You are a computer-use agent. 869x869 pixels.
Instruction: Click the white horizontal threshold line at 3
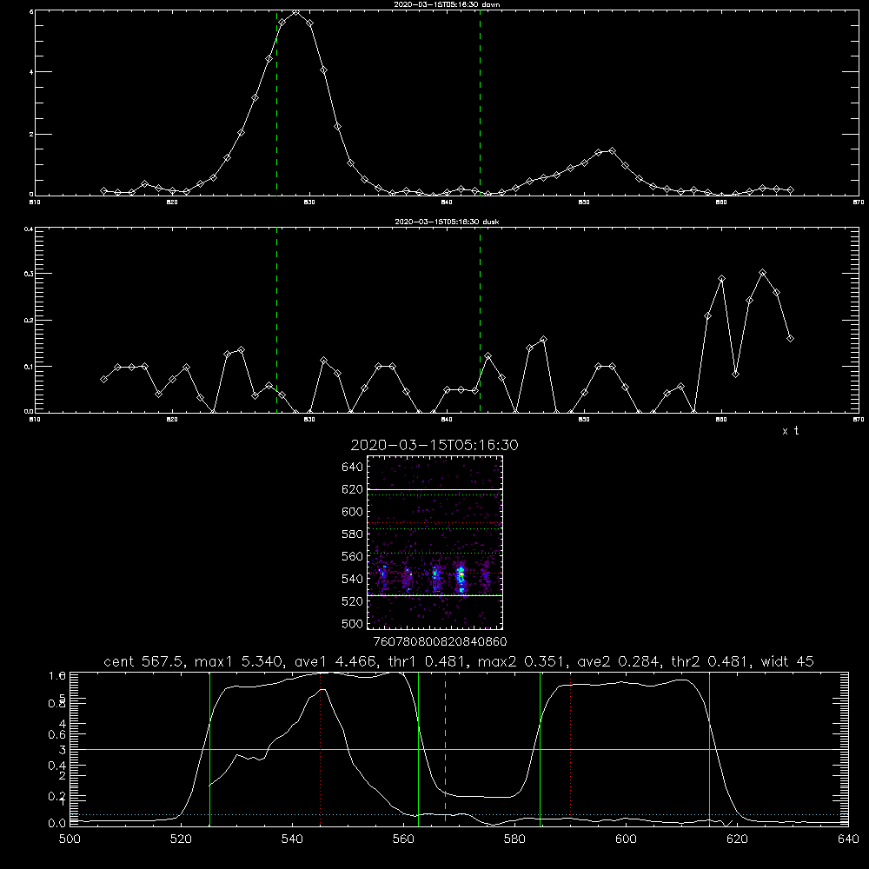click(x=459, y=749)
